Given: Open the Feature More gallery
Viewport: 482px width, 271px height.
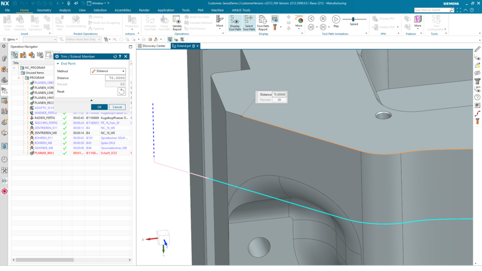Looking at the screenshot, I should pyautogui.click(x=417, y=22).
